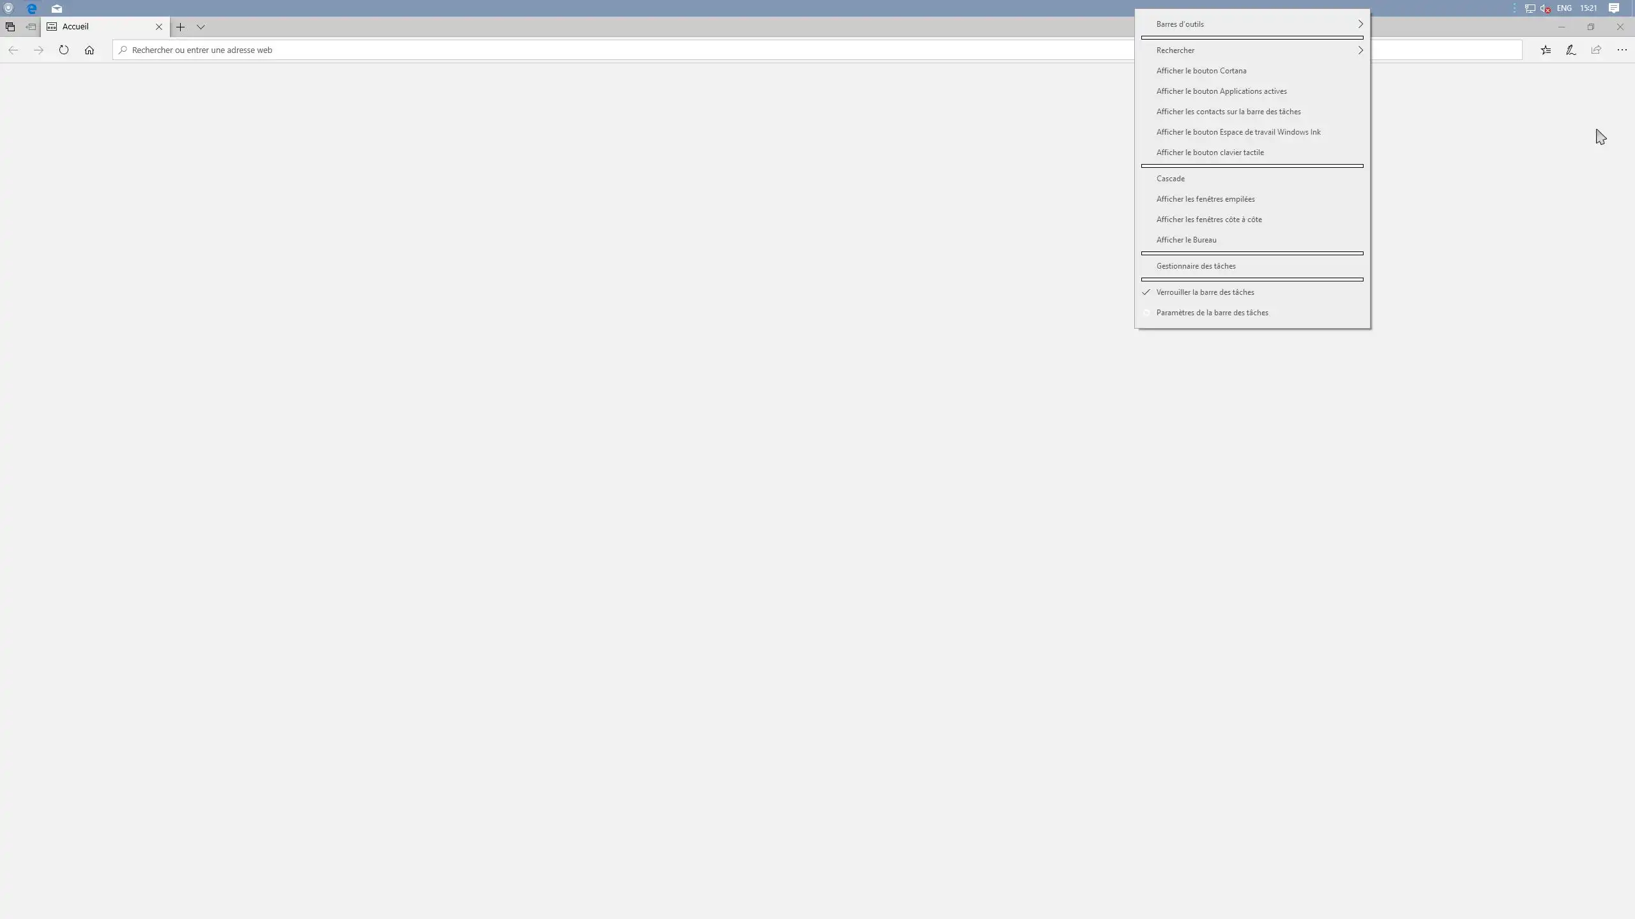Toggle Afficher le bouton Cortana
The width and height of the screenshot is (1635, 919).
(x=1201, y=71)
